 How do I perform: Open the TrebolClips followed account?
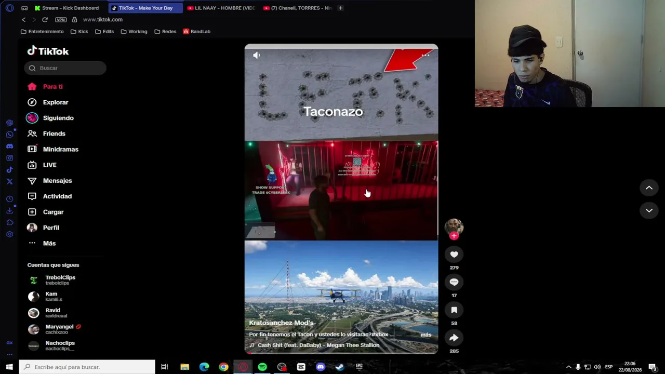click(x=52, y=280)
